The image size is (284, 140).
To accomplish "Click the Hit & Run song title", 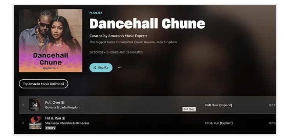I will pyautogui.click(x=53, y=118).
